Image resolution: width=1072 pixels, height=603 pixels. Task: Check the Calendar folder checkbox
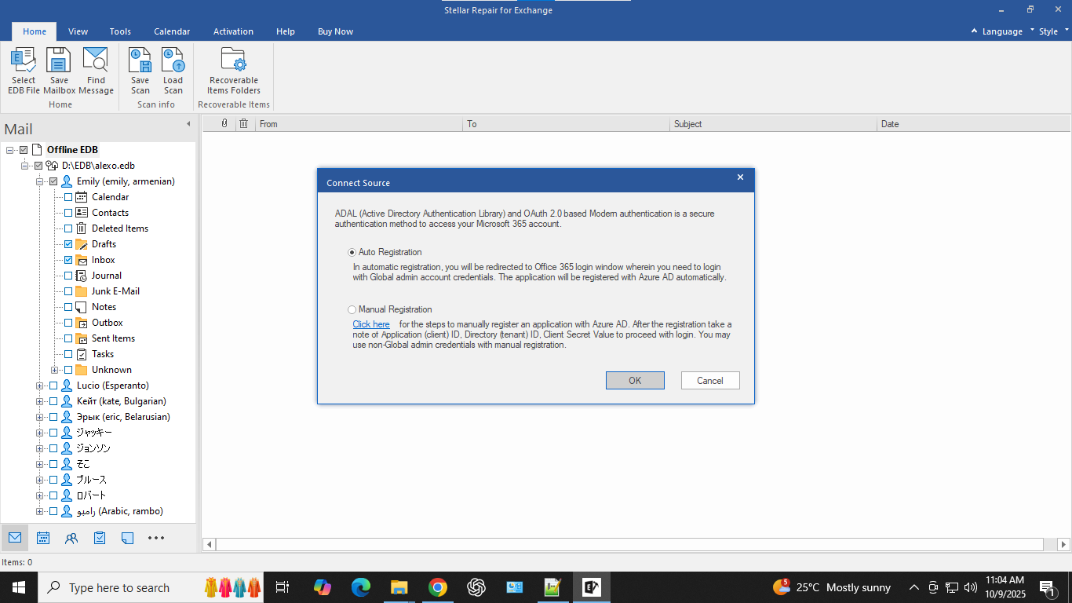click(68, 197)
